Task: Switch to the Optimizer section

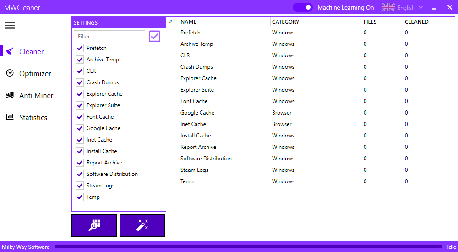Action: click(35, 73)
